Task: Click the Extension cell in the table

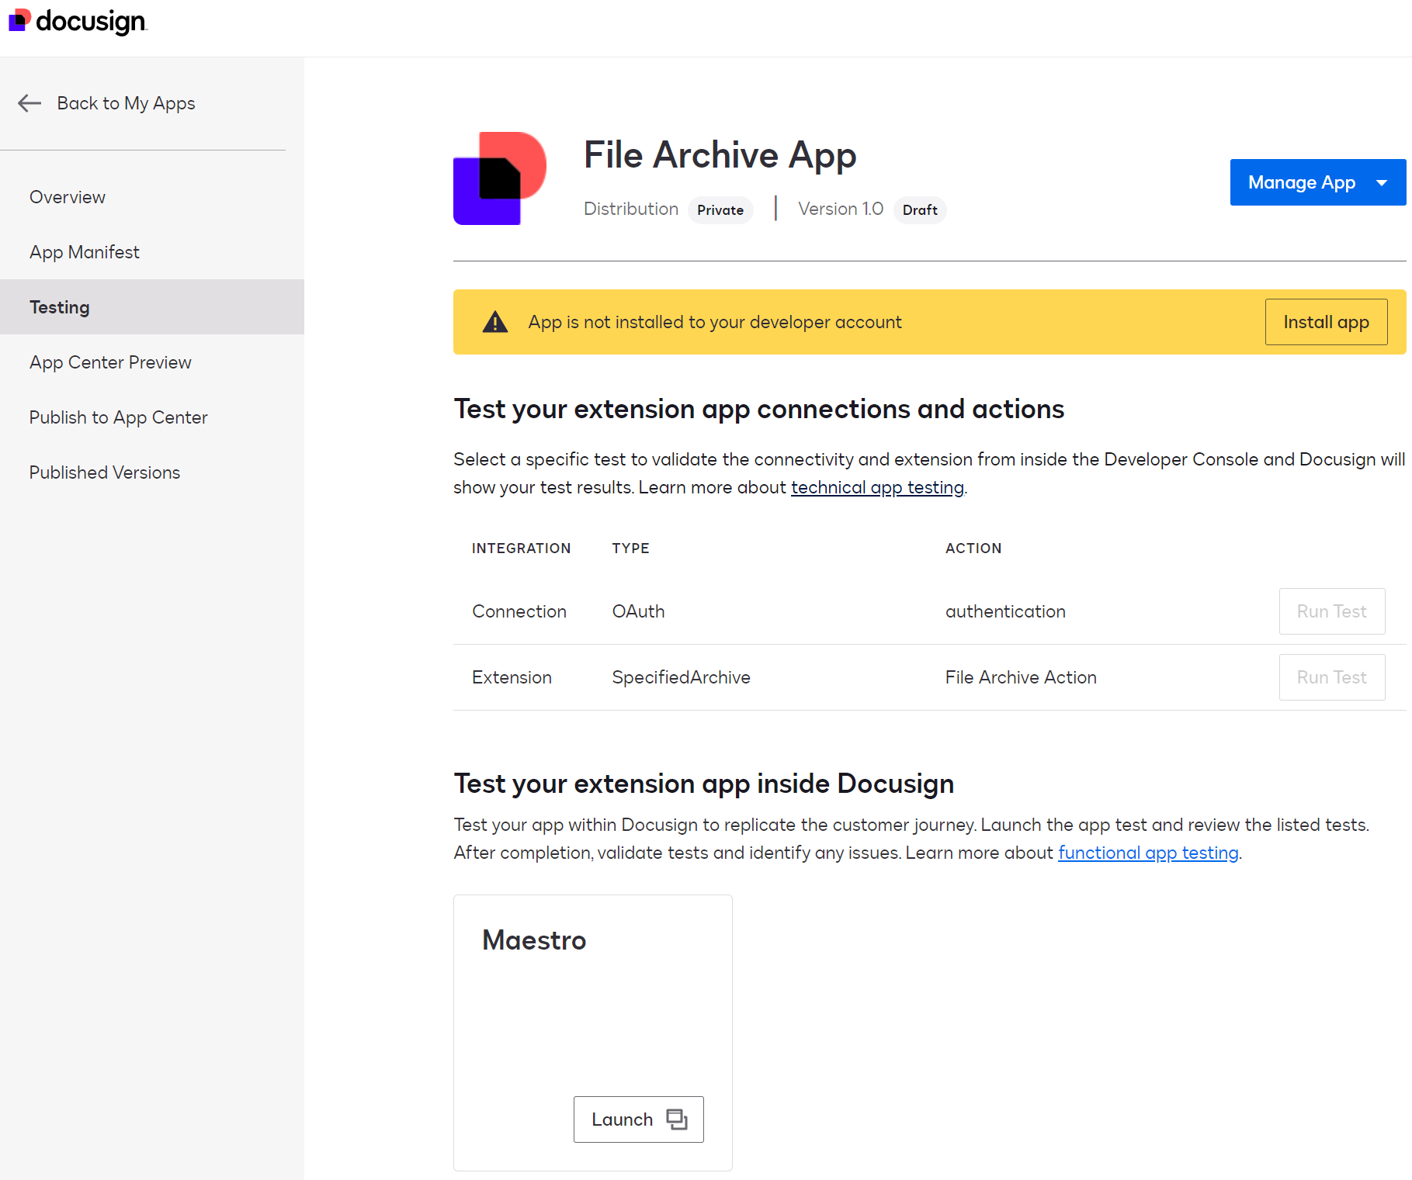Action: coord(512,677)
